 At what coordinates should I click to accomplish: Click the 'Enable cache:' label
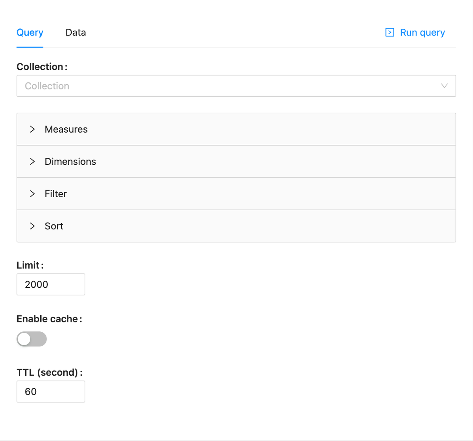49,319
